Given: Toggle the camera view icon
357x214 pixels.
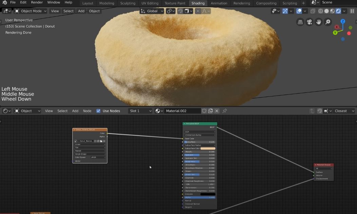Looking at the screenshot, I should [309, 22].
